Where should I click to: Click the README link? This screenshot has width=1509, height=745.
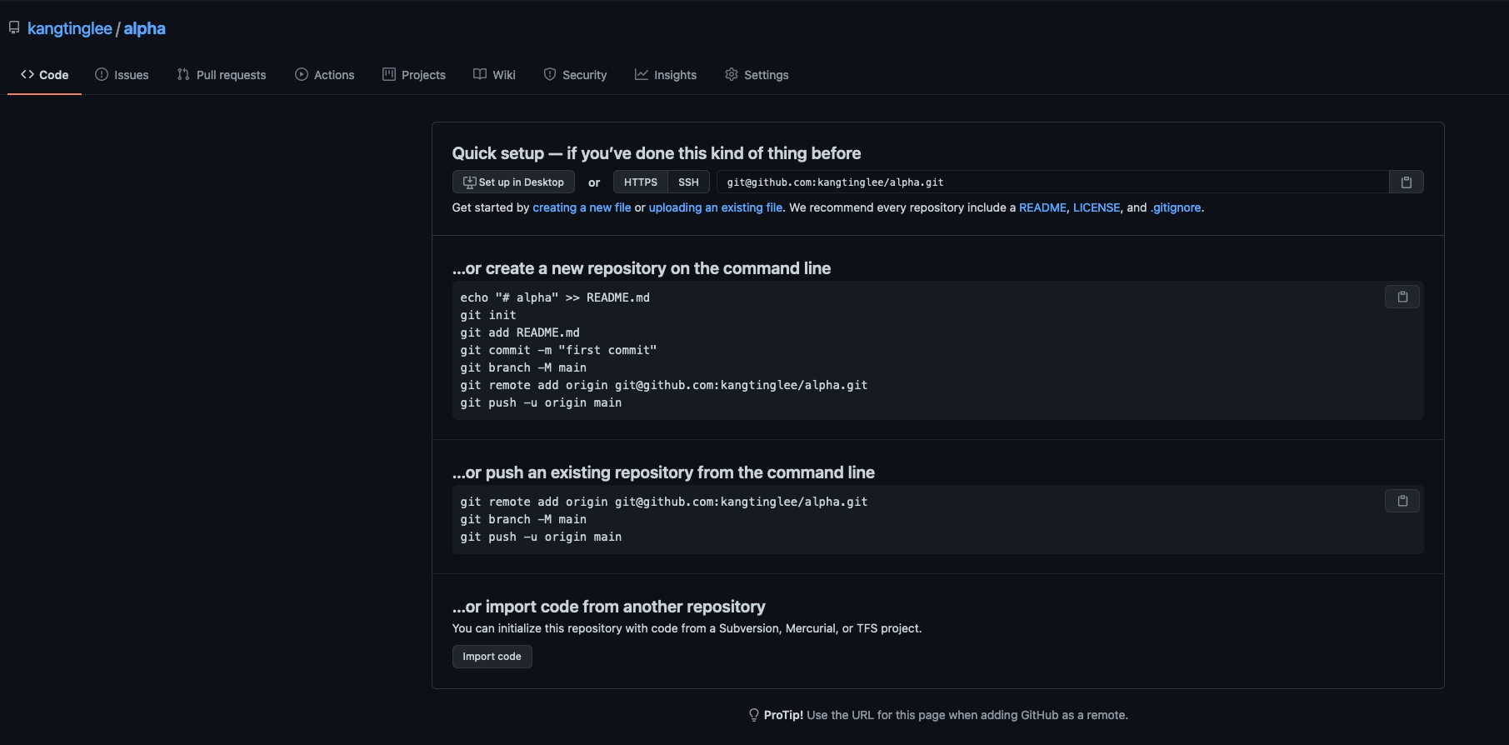click(x=1042, y=207)
